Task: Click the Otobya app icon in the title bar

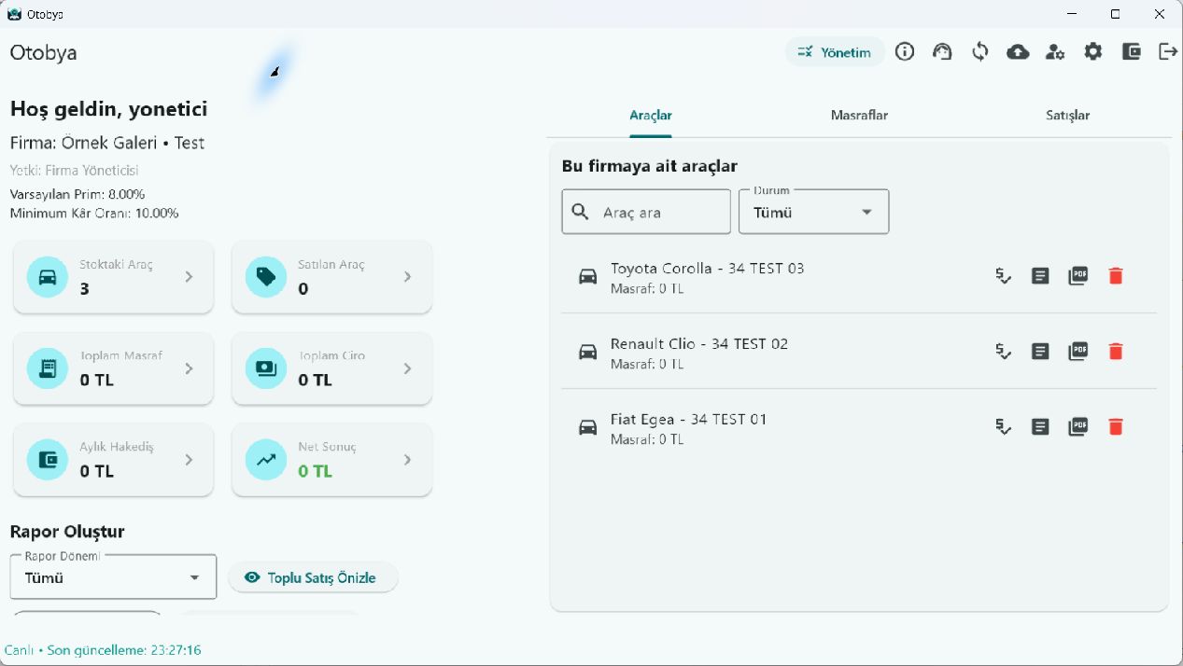Action: [x=14, y=14]
